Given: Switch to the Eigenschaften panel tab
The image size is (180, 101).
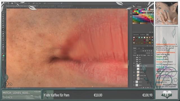Looking at the screenshot, I should (136, 35).
